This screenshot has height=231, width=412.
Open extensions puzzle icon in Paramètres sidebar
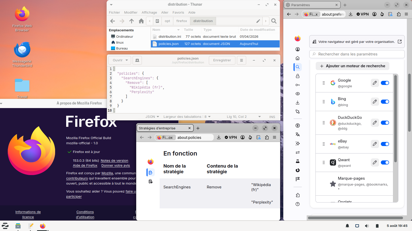click(x=298, y=195)
